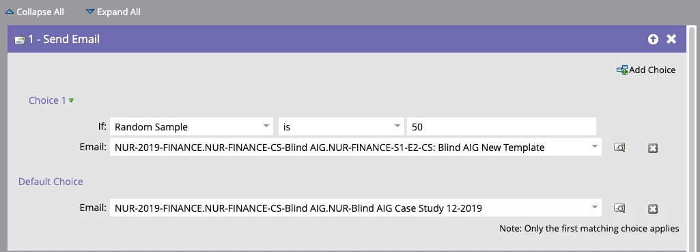Screen dimensions: 700x252
Task: Click the envelope icon in the Send Email header
Action: [20, 40]
